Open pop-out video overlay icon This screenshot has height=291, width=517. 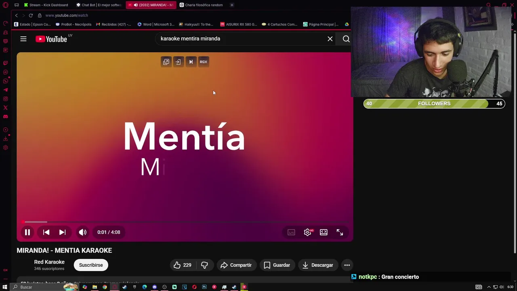166,62
